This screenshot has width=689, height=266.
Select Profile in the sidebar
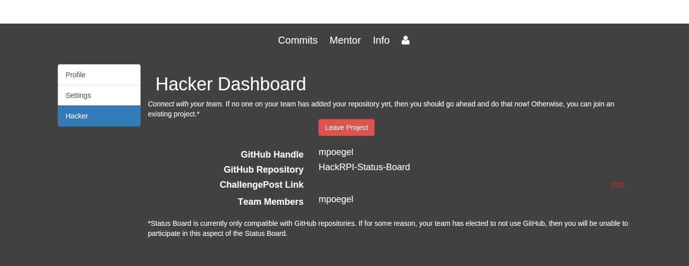pyautogui.click(x=99, y=75)
